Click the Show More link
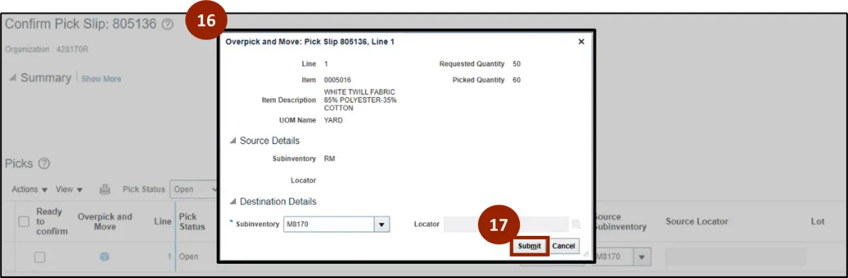The width and height of the screenshot is (848, 278). click(101, 79)
